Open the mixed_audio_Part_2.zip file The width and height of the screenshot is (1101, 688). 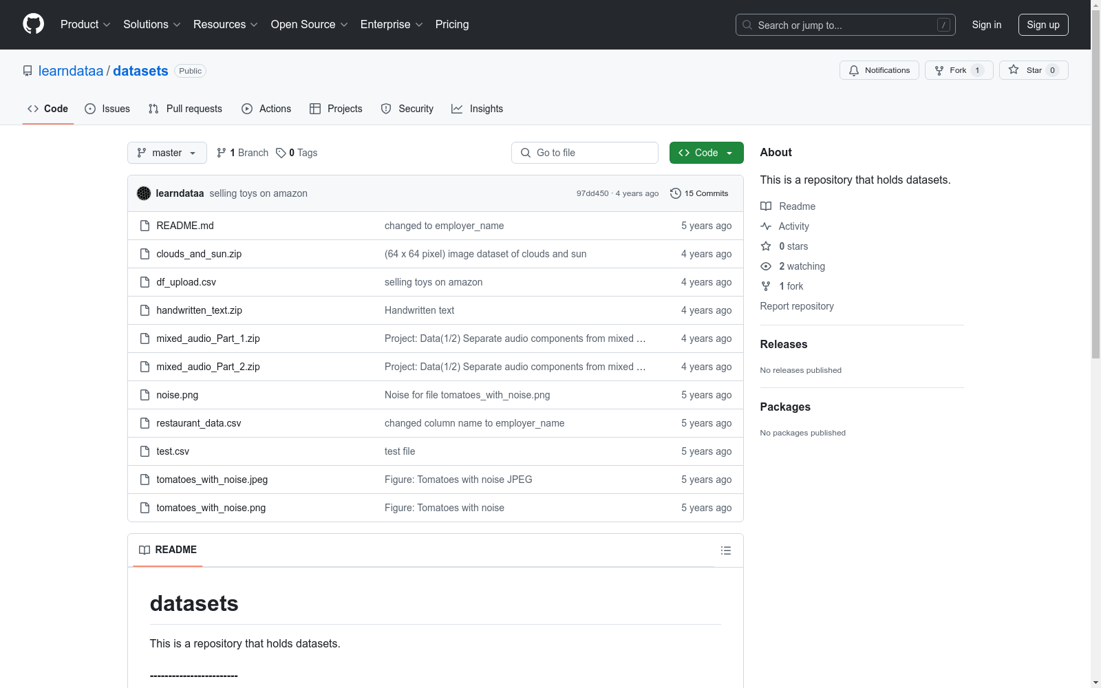coord(208,367)
